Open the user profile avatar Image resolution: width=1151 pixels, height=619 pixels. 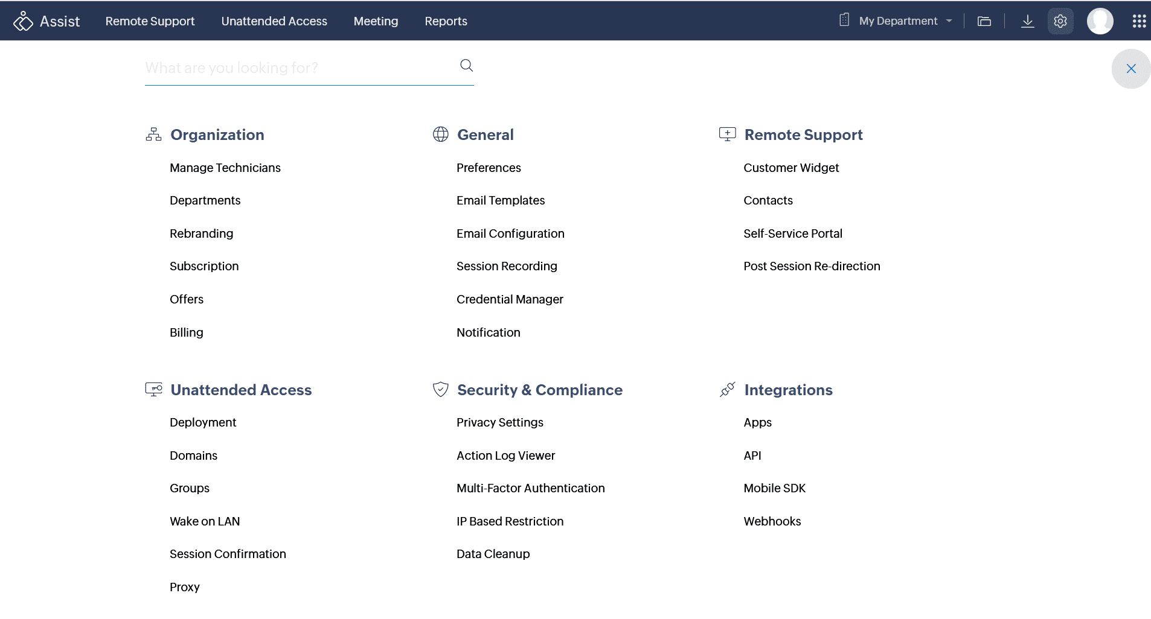1100,21
